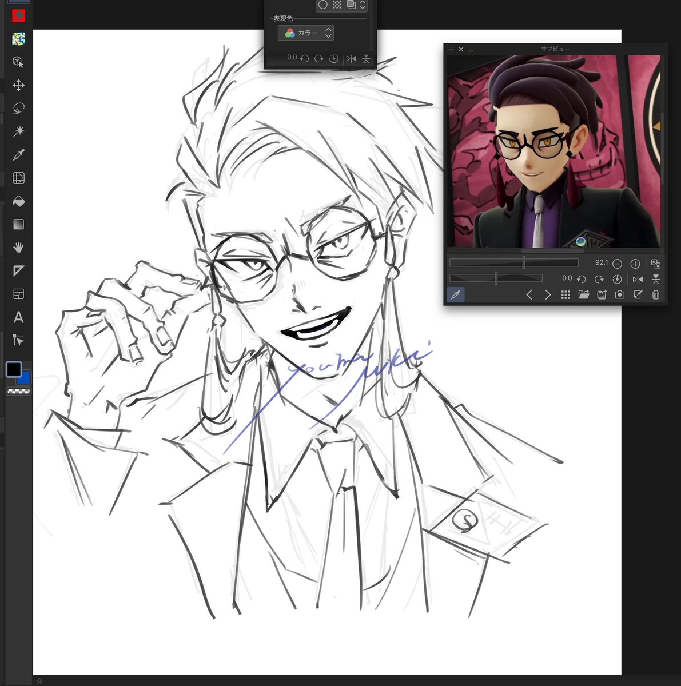Select the Move layer tool
The width and height of the screenshot is (681, 686).
18,85
